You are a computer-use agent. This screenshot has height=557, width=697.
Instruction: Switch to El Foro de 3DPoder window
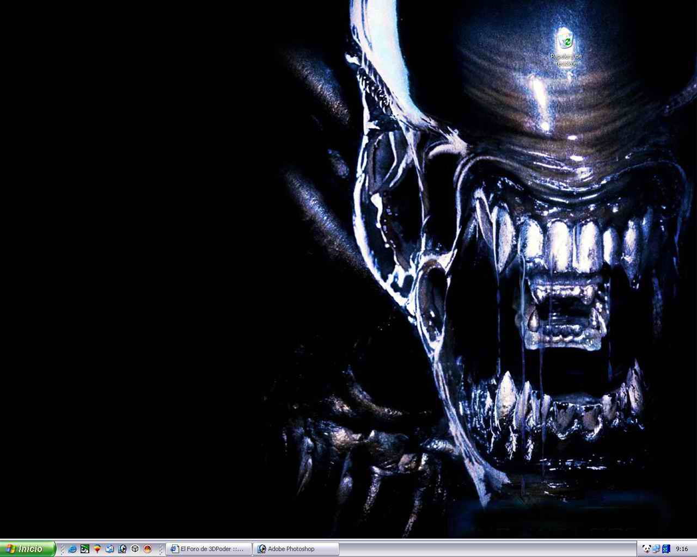(209, 549)
